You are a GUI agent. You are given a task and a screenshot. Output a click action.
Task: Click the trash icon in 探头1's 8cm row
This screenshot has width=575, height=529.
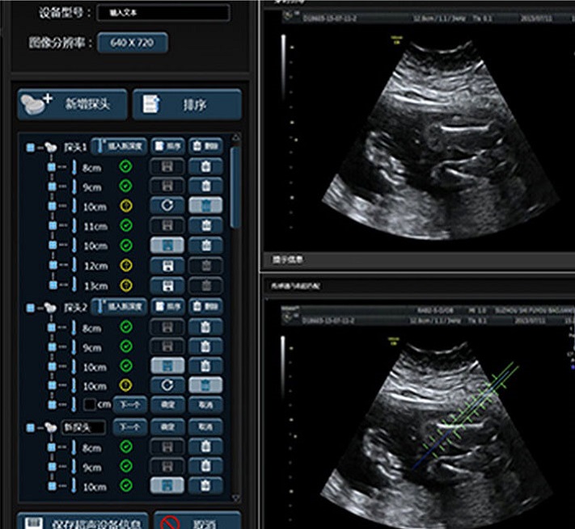coord(205,167)
